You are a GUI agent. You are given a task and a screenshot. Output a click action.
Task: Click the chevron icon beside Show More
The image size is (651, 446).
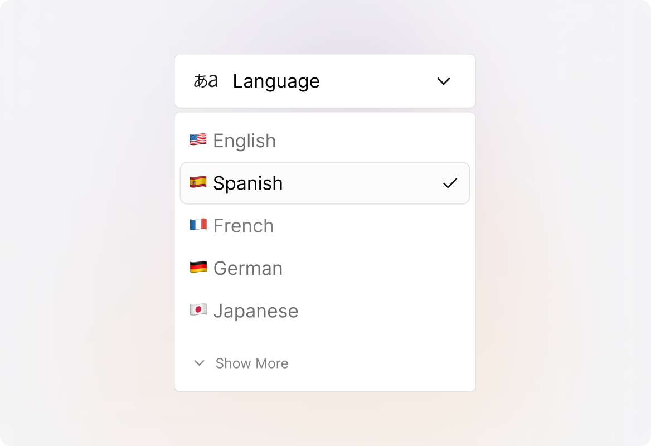pos(199,363)
